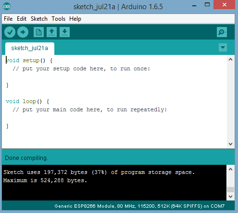Click console scrollbar down arrow

pyautogui.click(x=231, y=197)
